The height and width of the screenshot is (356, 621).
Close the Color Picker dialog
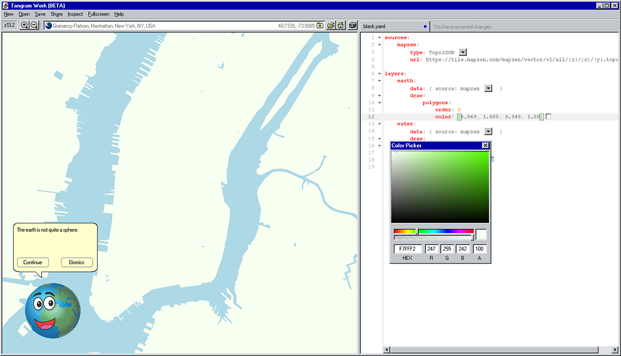[485, 145]
